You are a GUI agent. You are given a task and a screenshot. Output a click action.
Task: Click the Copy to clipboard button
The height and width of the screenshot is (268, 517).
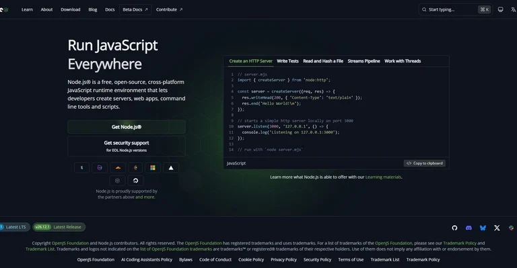pyautogui.click(x=424, y=163)
